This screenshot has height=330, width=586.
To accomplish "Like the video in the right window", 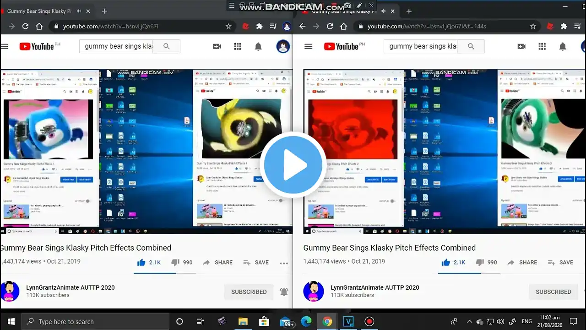I will coord(445,262).
